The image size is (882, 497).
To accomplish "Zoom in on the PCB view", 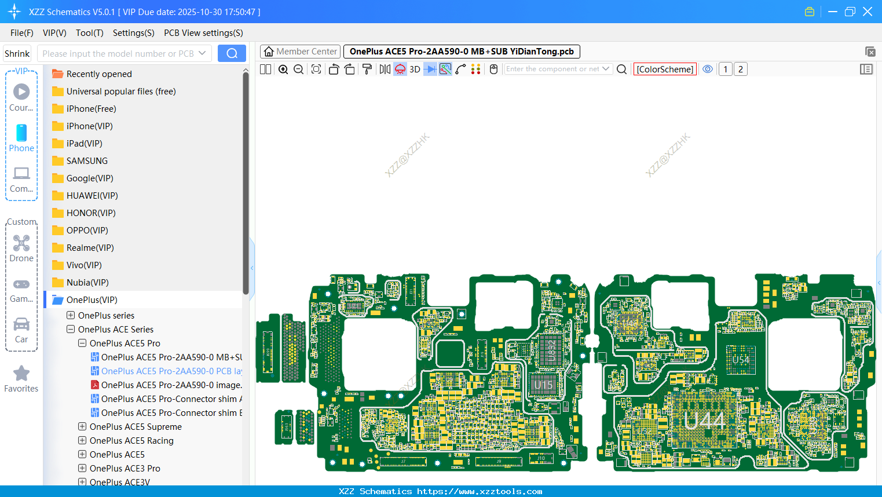I will (283, 69).
